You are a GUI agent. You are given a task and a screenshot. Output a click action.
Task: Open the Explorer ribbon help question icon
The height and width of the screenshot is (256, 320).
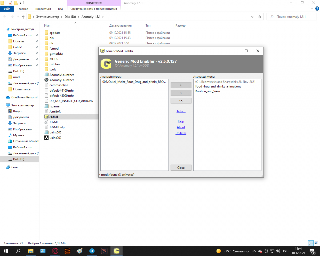(316, 9)
